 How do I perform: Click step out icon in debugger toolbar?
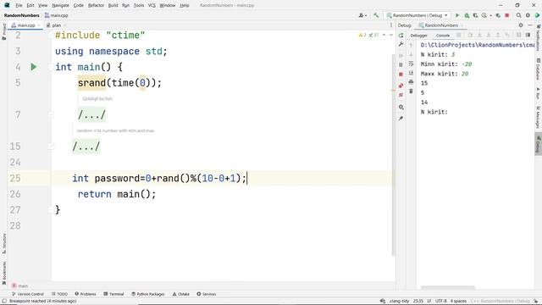(498, 35)
